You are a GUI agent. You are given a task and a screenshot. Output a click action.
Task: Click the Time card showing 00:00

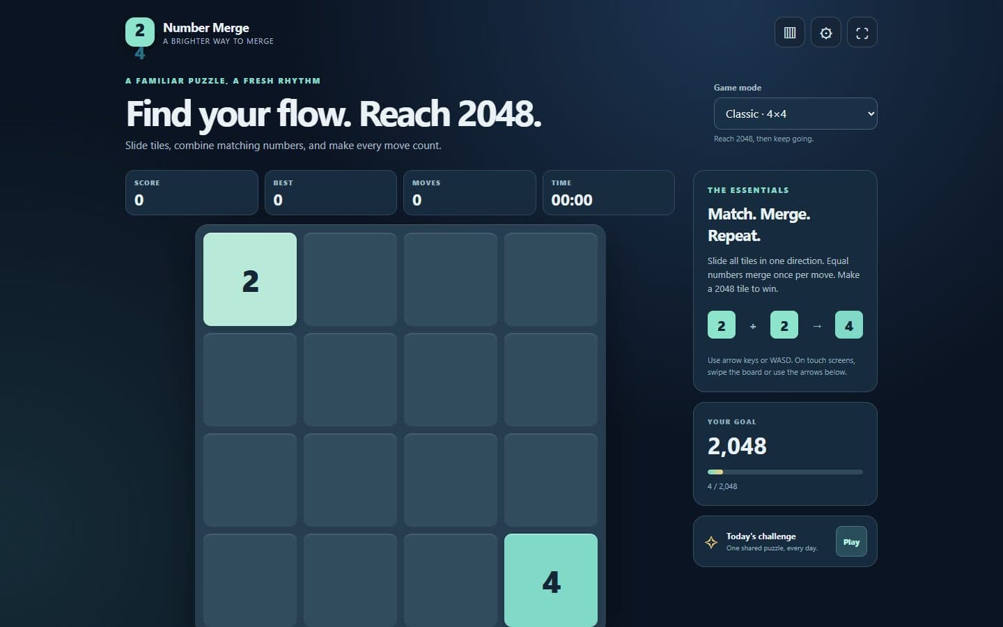pyautogui.click(x=609, y=192)
